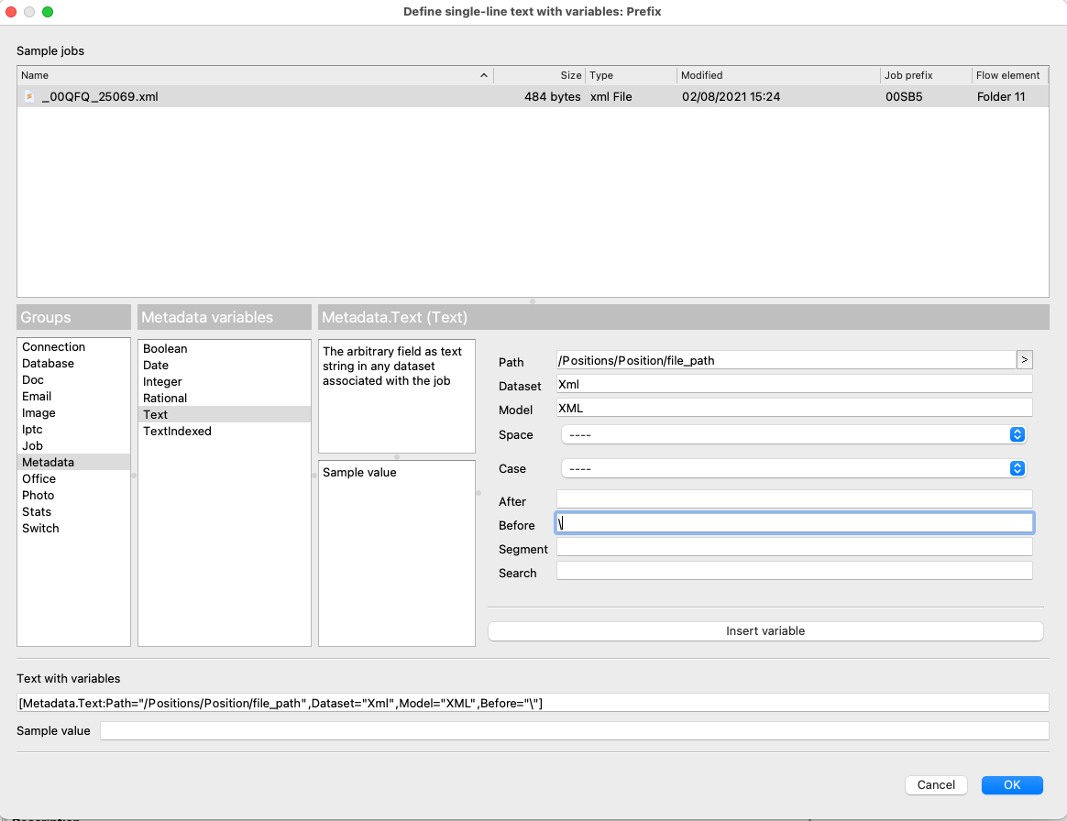The width and height of the screenshot is (1067, 821).
Task: Click the Insert variable button
Action: pos(765,631)
